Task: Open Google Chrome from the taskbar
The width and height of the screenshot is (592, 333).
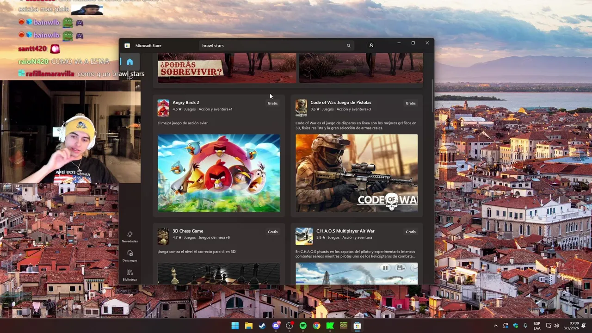Action: point(316,326)
